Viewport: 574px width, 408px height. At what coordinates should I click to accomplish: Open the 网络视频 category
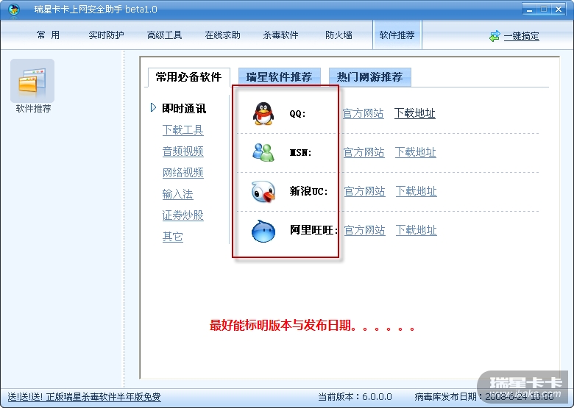(183, 173)
